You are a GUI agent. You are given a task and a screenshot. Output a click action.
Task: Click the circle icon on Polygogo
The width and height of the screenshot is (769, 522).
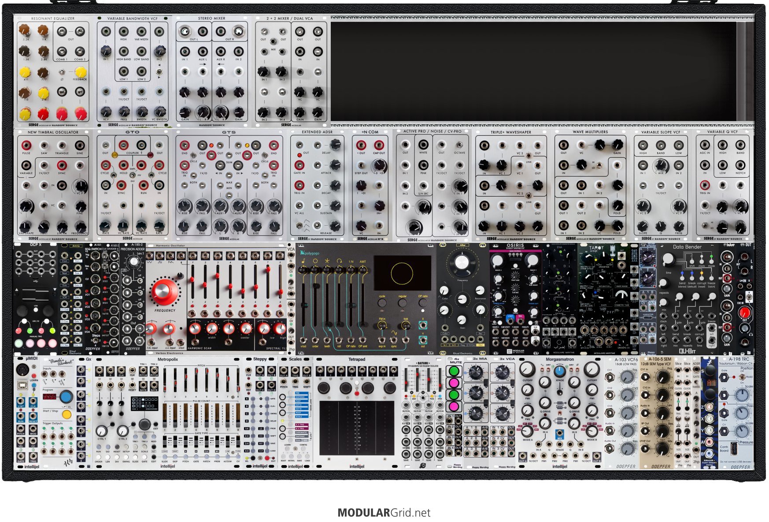click(x=315, y=261)
